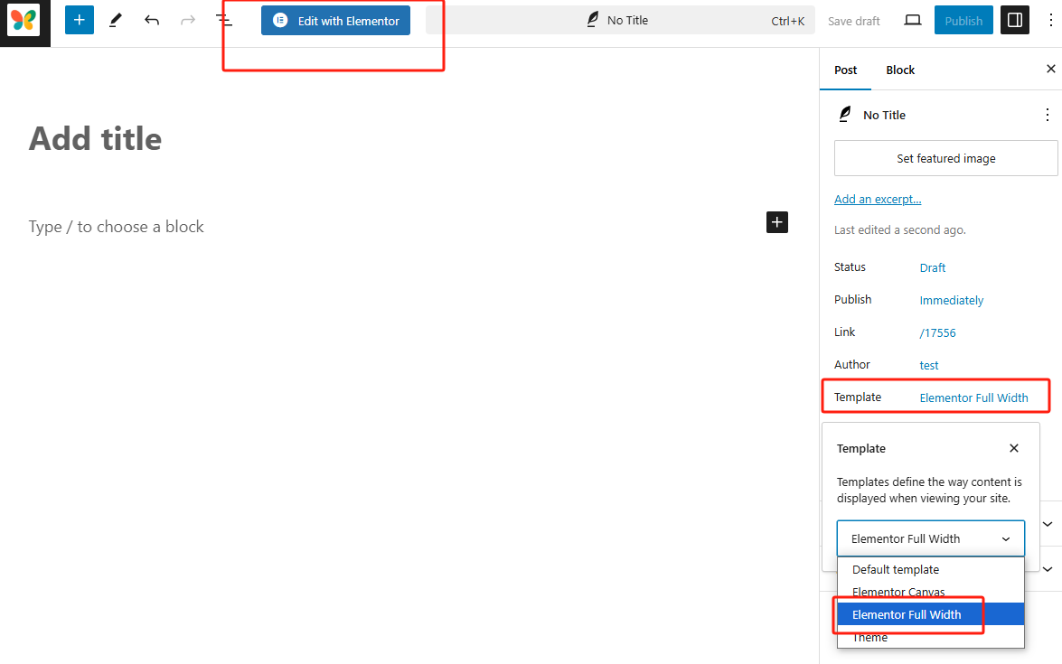Open the Elementor Full Width template dropdown

point(930,538)
